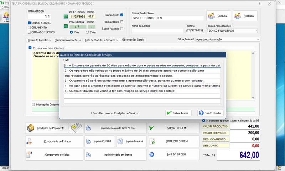This screenshot has width=285, height=171.
Task: Click printer icon Imprimir em Jato de Tinta / Laser
Action: (88, 128)
